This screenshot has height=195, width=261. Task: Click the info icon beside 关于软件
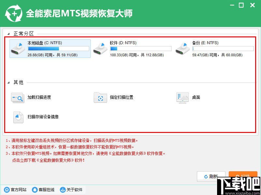pos(63,190)
